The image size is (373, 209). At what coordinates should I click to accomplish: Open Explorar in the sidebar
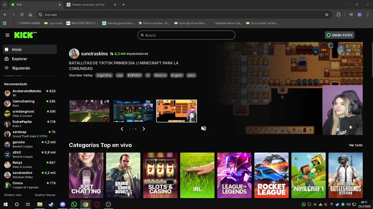point(30,59)
